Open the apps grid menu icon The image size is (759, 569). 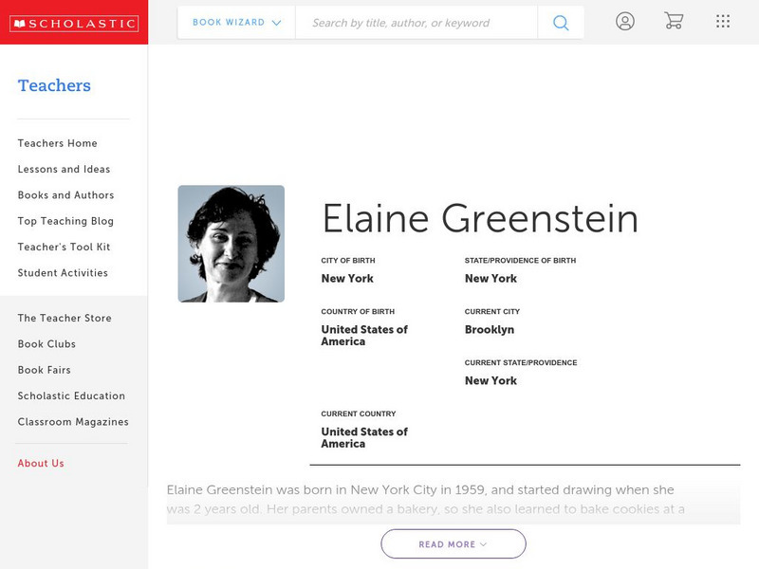click(722, 21)
